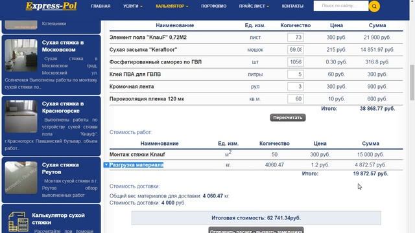
Task: Click the Пересчитать button
Action: point(288,118)
